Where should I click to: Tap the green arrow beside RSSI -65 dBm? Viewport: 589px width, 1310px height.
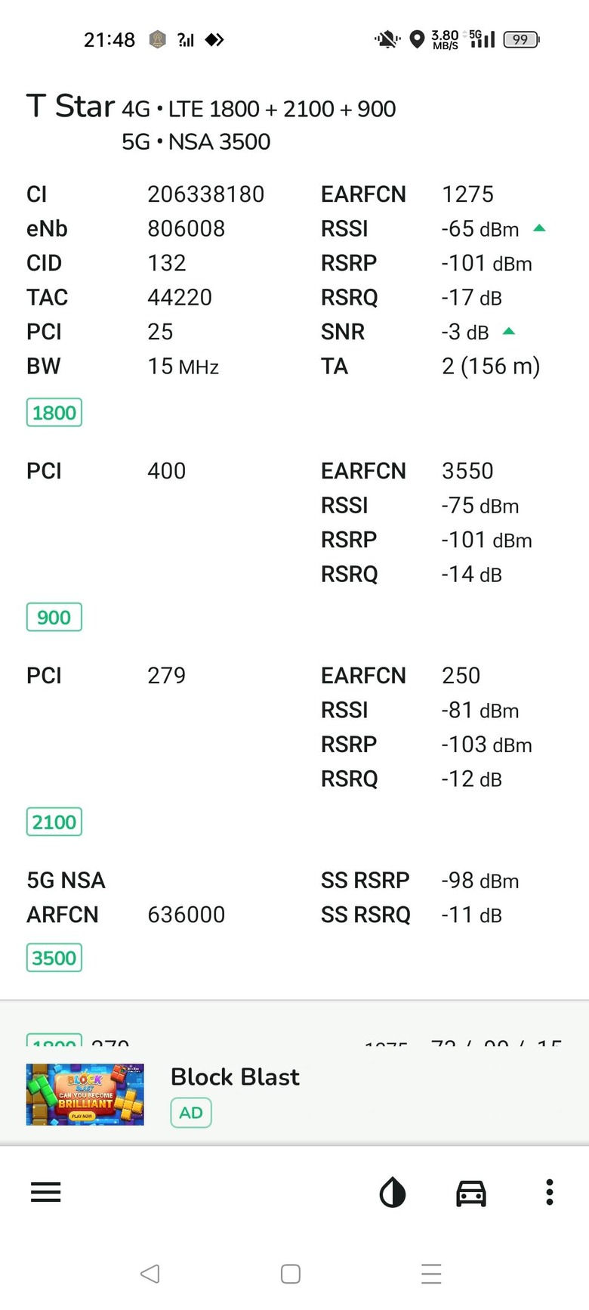539,228
